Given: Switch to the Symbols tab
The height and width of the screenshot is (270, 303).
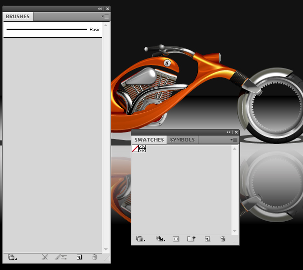Looking at the screenshot, I should tap(182, 140).
